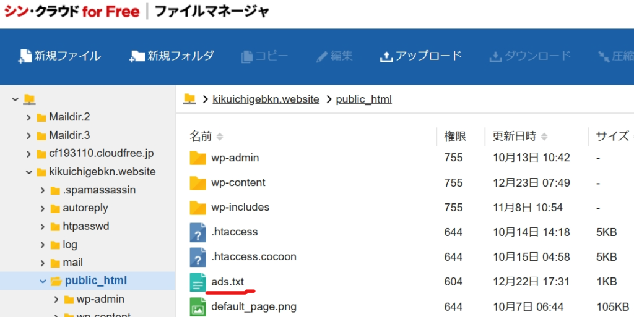Collapse the kikuichigebkn.website tree node
The height and width of the screenshot is (317, 634).
(28, 172)
